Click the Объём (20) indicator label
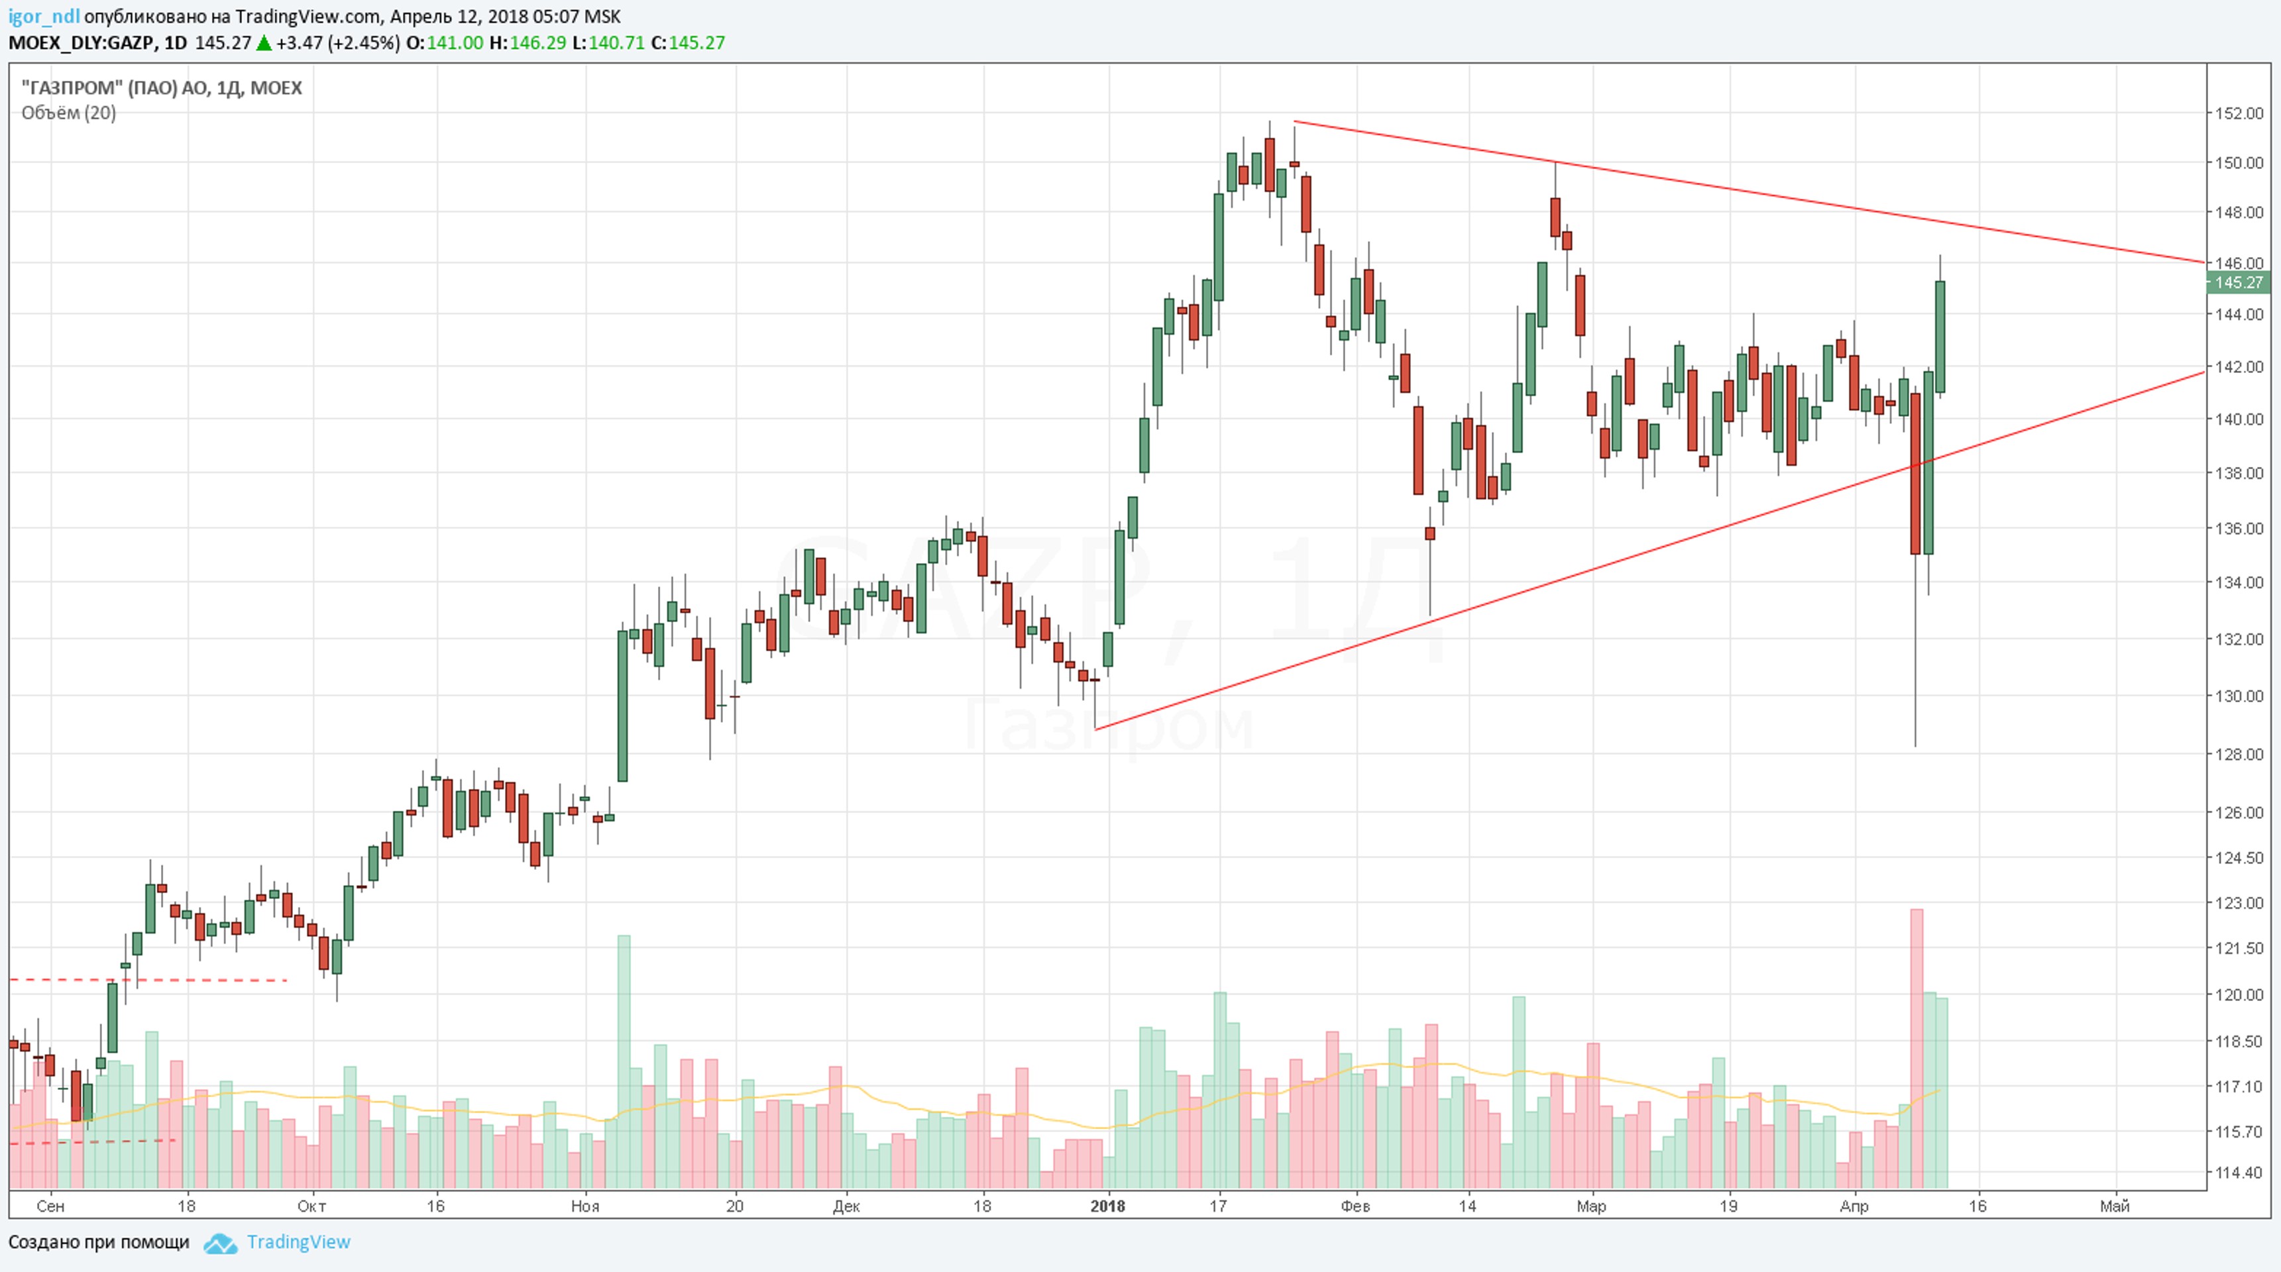Viewport: 2281px width, 1272px height. coord(68,113)
